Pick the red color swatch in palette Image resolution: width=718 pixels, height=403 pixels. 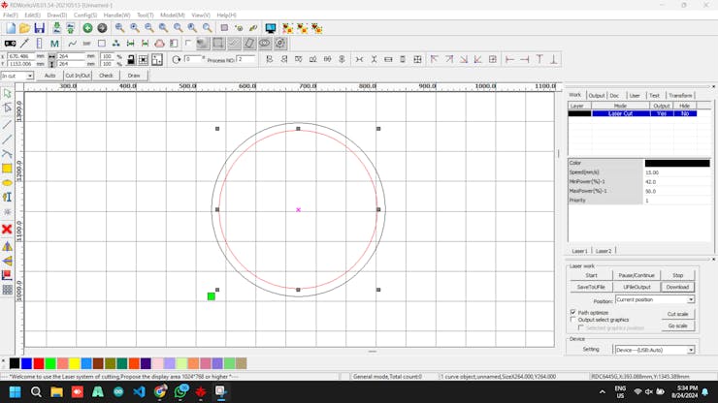point(39,363)
